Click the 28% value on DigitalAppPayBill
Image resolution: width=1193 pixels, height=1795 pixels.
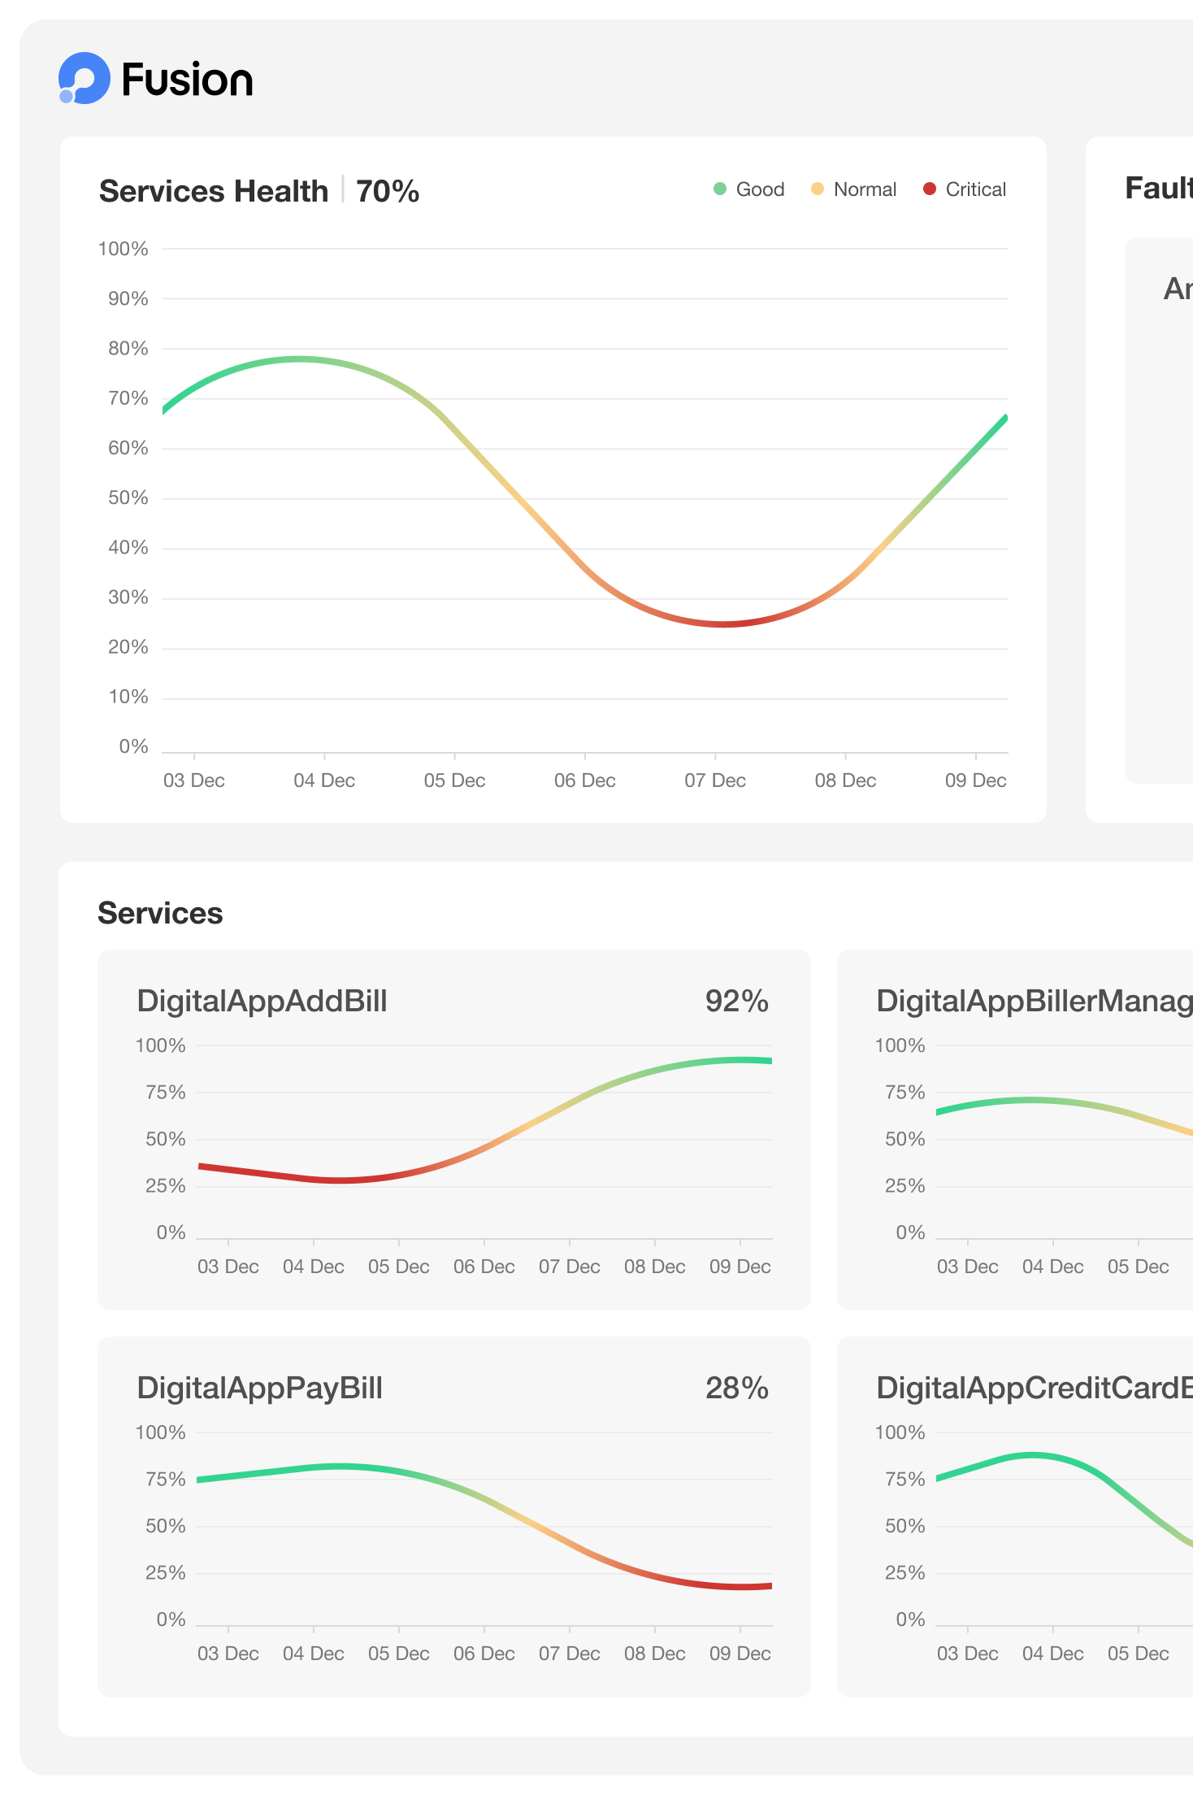click(x=736, y=1388)
